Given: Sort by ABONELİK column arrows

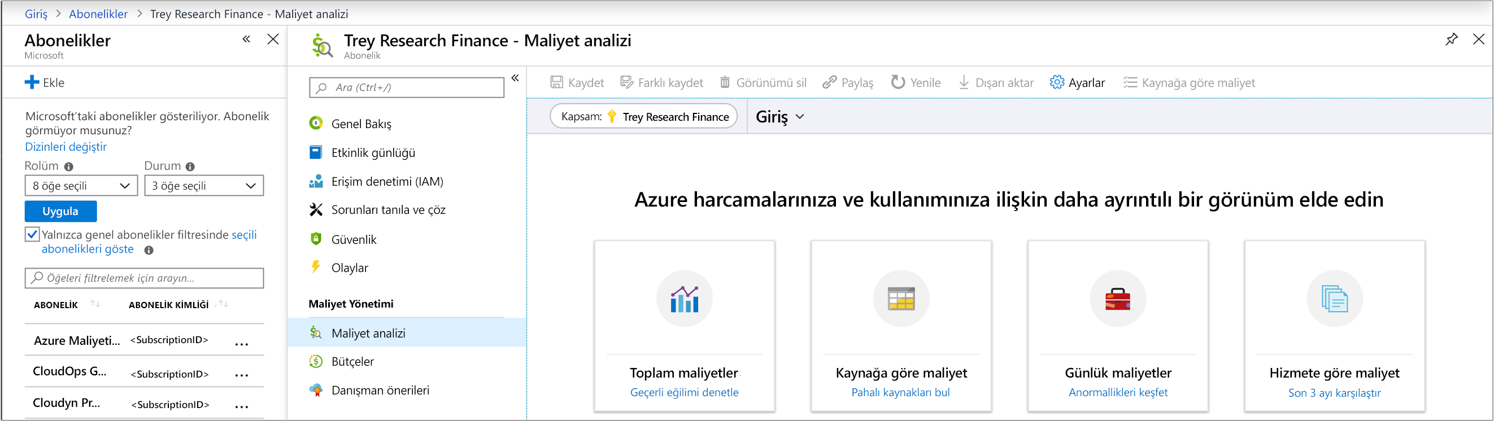Looking at the screenshot, I should tap(95, 304).
